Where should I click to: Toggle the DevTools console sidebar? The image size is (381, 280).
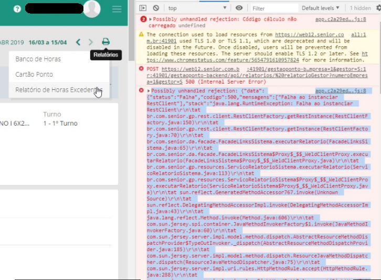point(143,8)
